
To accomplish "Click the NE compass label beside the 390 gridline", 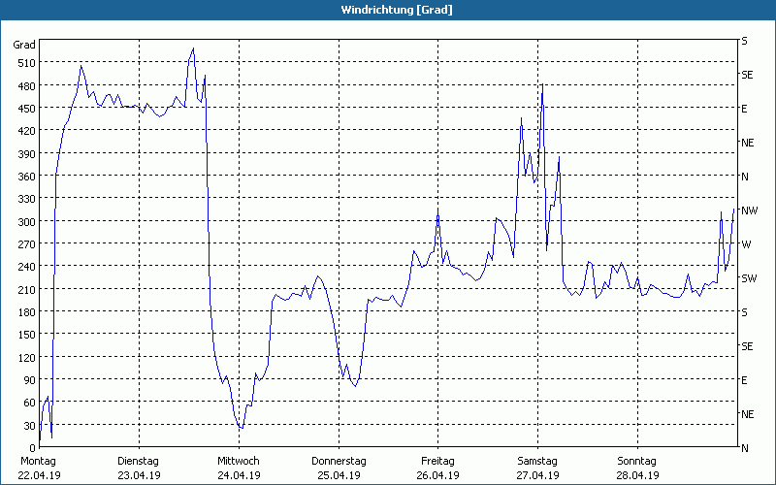I will click(747, 143).
